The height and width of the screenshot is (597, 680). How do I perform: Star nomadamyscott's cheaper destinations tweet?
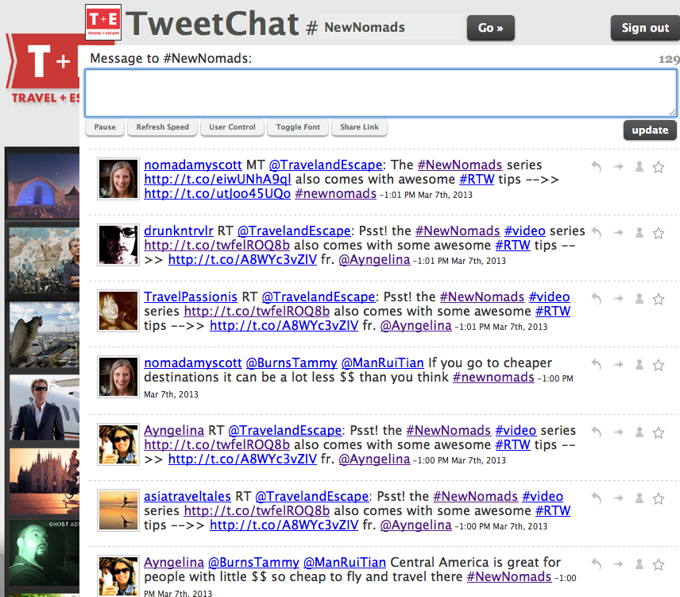click(x=658, y=365)
